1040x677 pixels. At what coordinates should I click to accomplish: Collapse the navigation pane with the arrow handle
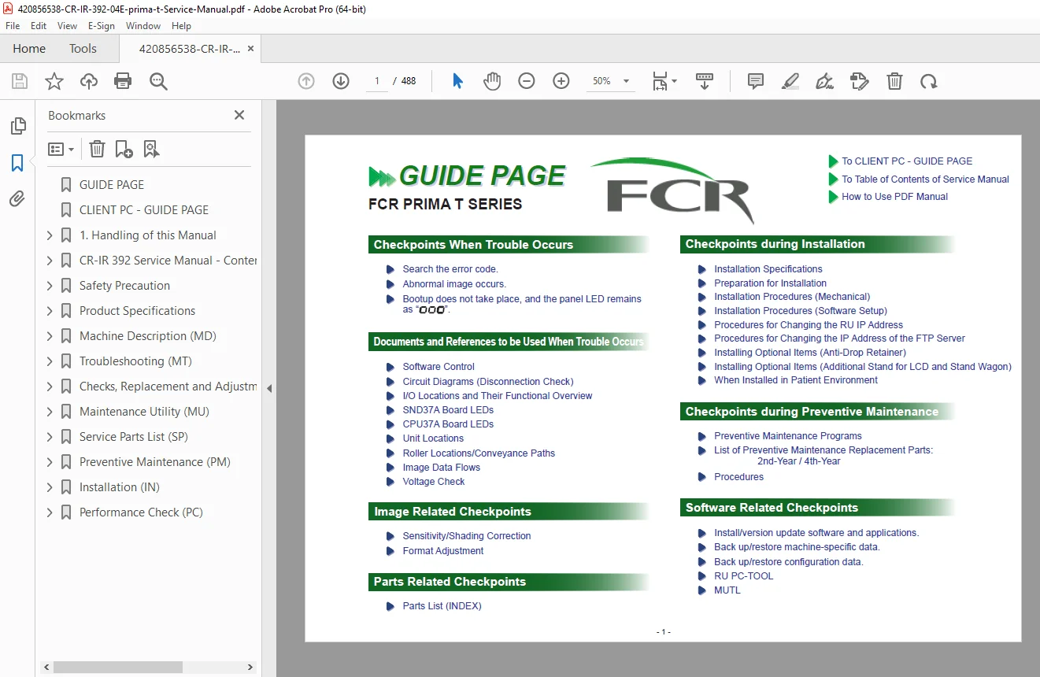pyautogui.click(x=269, y=388)
